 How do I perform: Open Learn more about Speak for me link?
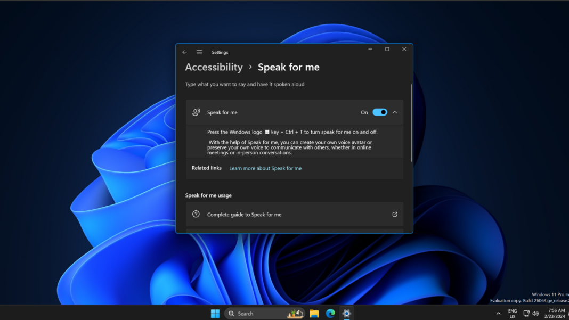265,168
